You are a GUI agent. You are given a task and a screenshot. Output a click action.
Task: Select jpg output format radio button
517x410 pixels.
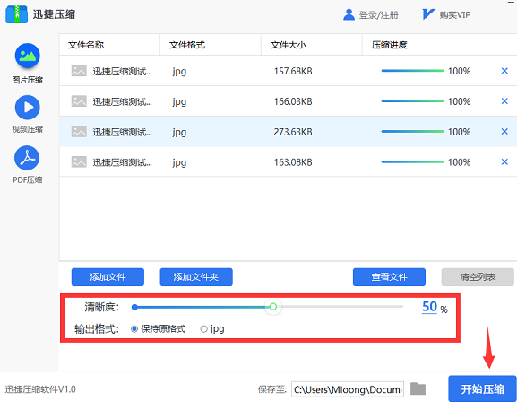[x=203, y=329]
